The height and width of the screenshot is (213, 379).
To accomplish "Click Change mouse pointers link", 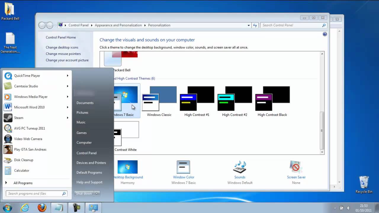I will coord(63,54).
